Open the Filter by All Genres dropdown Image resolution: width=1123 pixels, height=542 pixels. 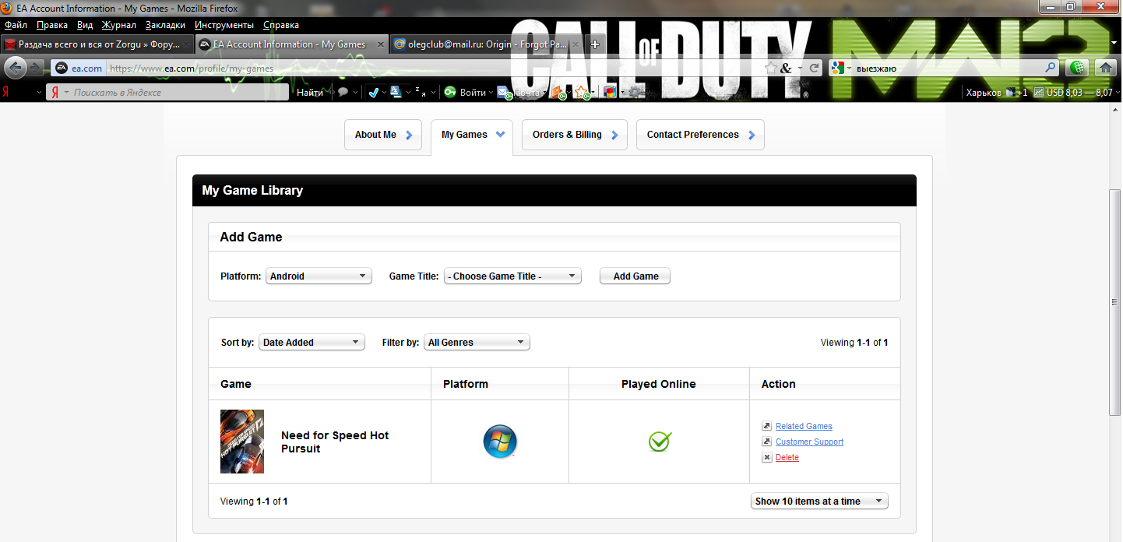pos(477,342)
